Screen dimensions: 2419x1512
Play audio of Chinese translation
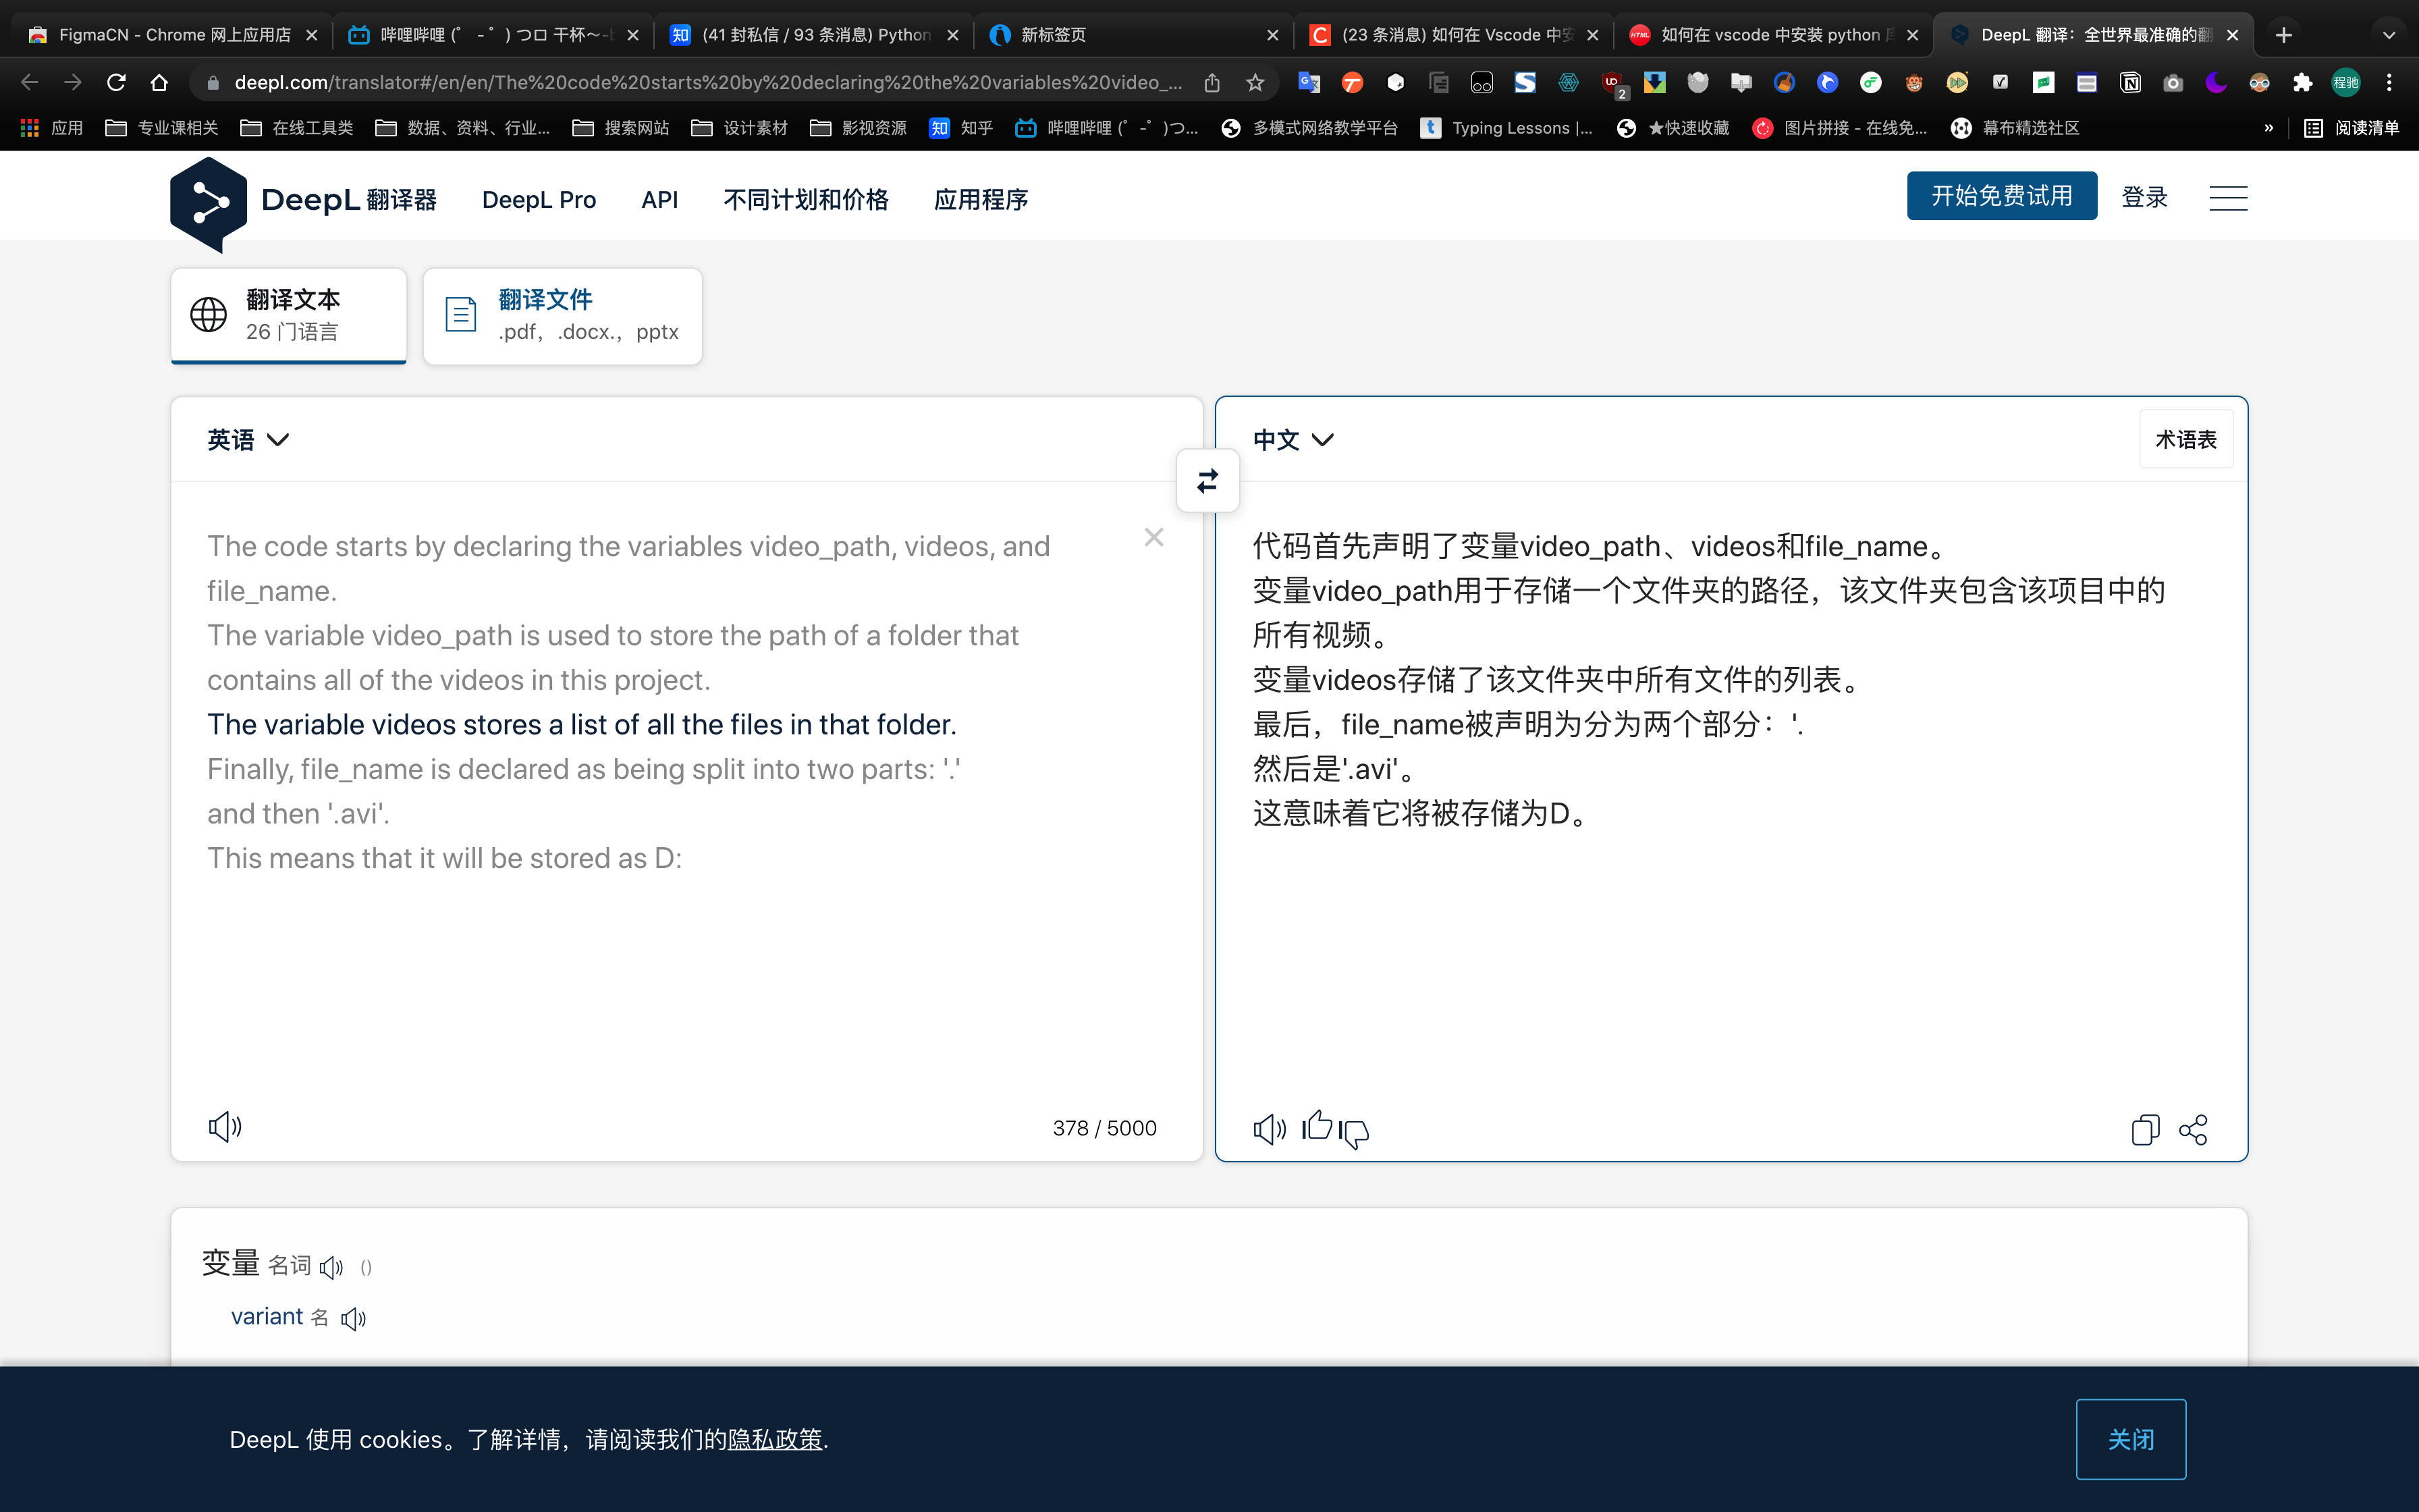tap(1270, 1129)
